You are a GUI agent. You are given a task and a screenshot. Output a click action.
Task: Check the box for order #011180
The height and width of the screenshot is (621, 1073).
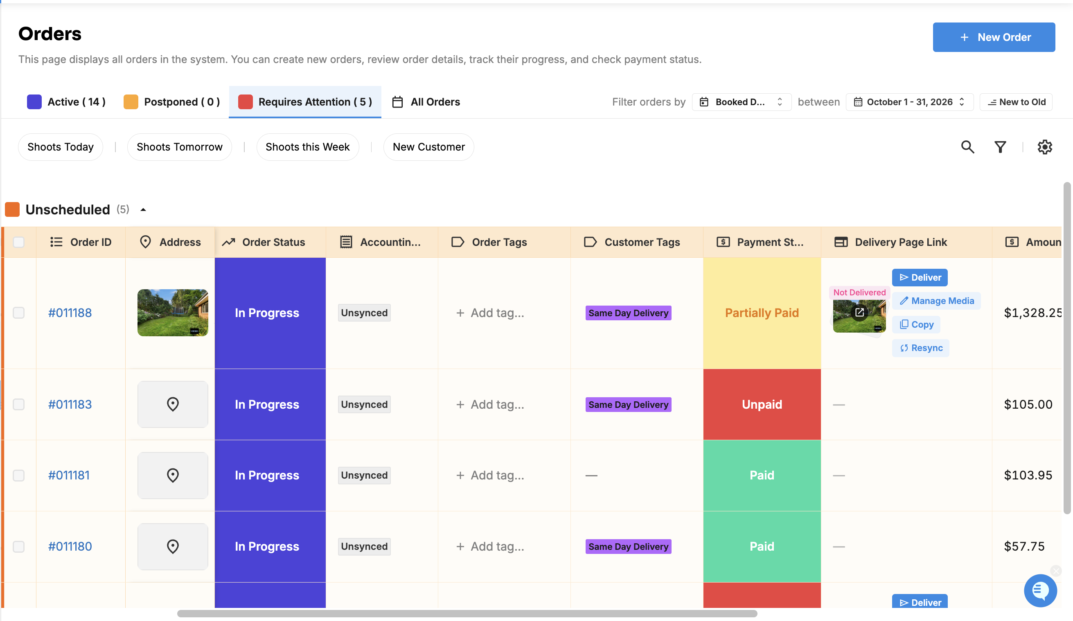click(19, 546)
